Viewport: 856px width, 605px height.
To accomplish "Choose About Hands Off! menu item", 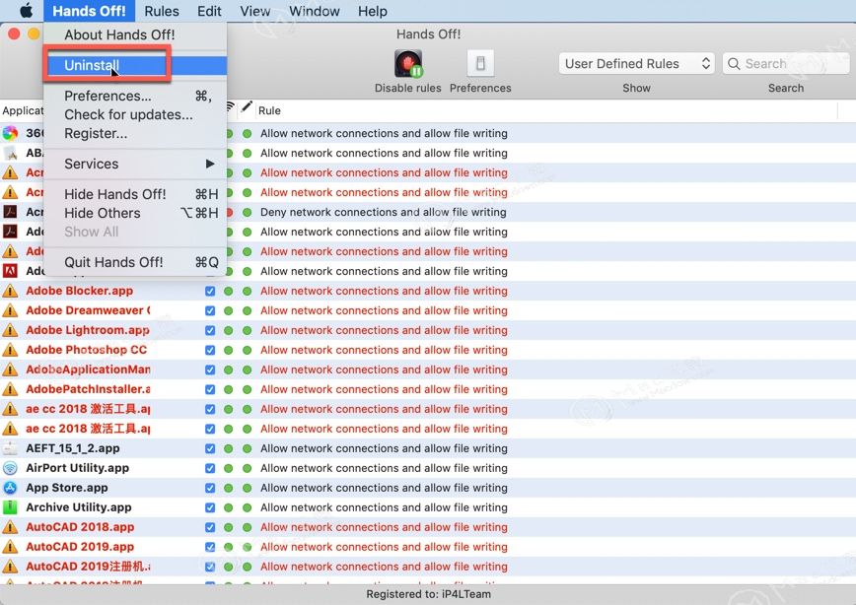I will click(135, 34).
